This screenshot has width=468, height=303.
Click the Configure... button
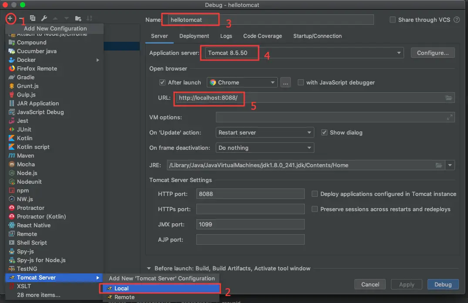[x=433, y=53]
